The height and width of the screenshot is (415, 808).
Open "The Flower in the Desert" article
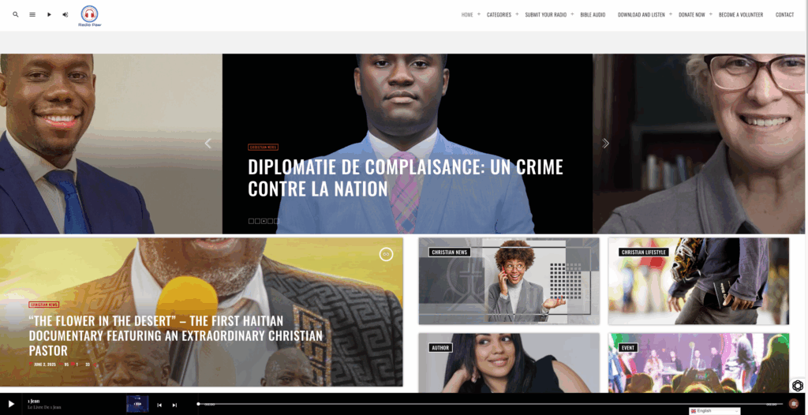pyautogui.click(x=176, y=335)
